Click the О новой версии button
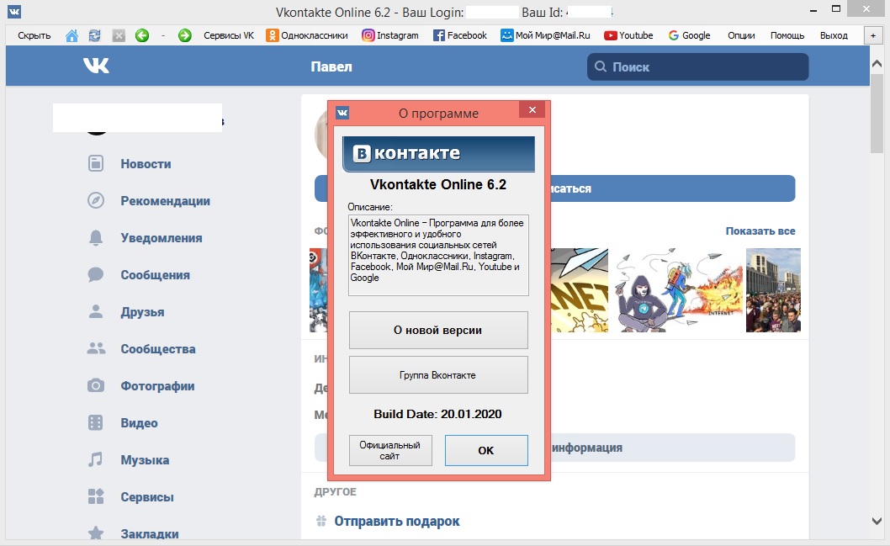This screenshot has height=546, width=890. (438, 331)
